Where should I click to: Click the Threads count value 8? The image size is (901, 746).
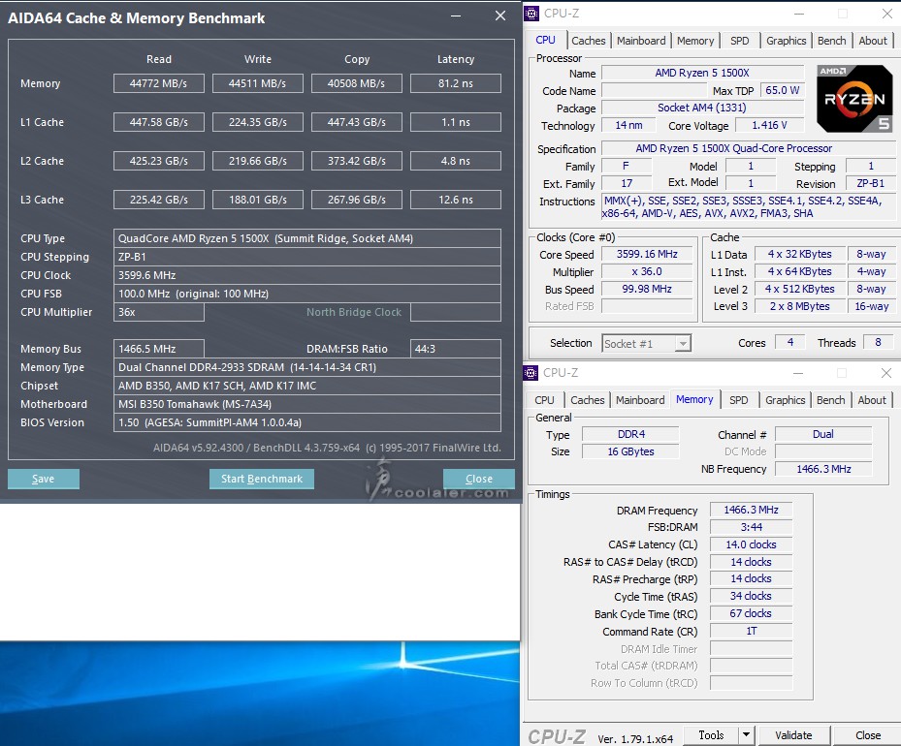(878, 343)
